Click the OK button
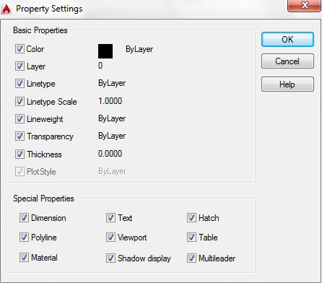The height and width of the screenshot is (283, 322). coord(287,40)
